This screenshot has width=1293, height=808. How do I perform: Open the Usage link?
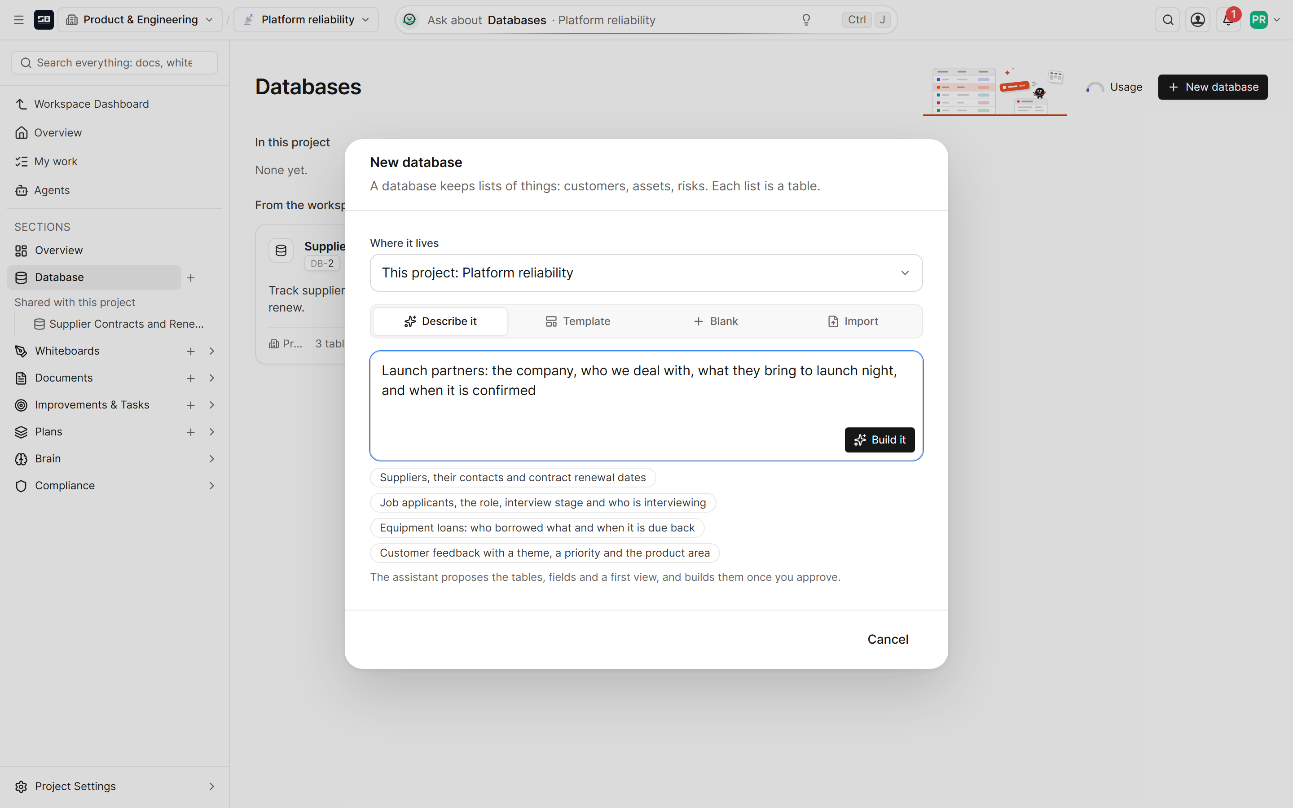(x=1115, y=87)
